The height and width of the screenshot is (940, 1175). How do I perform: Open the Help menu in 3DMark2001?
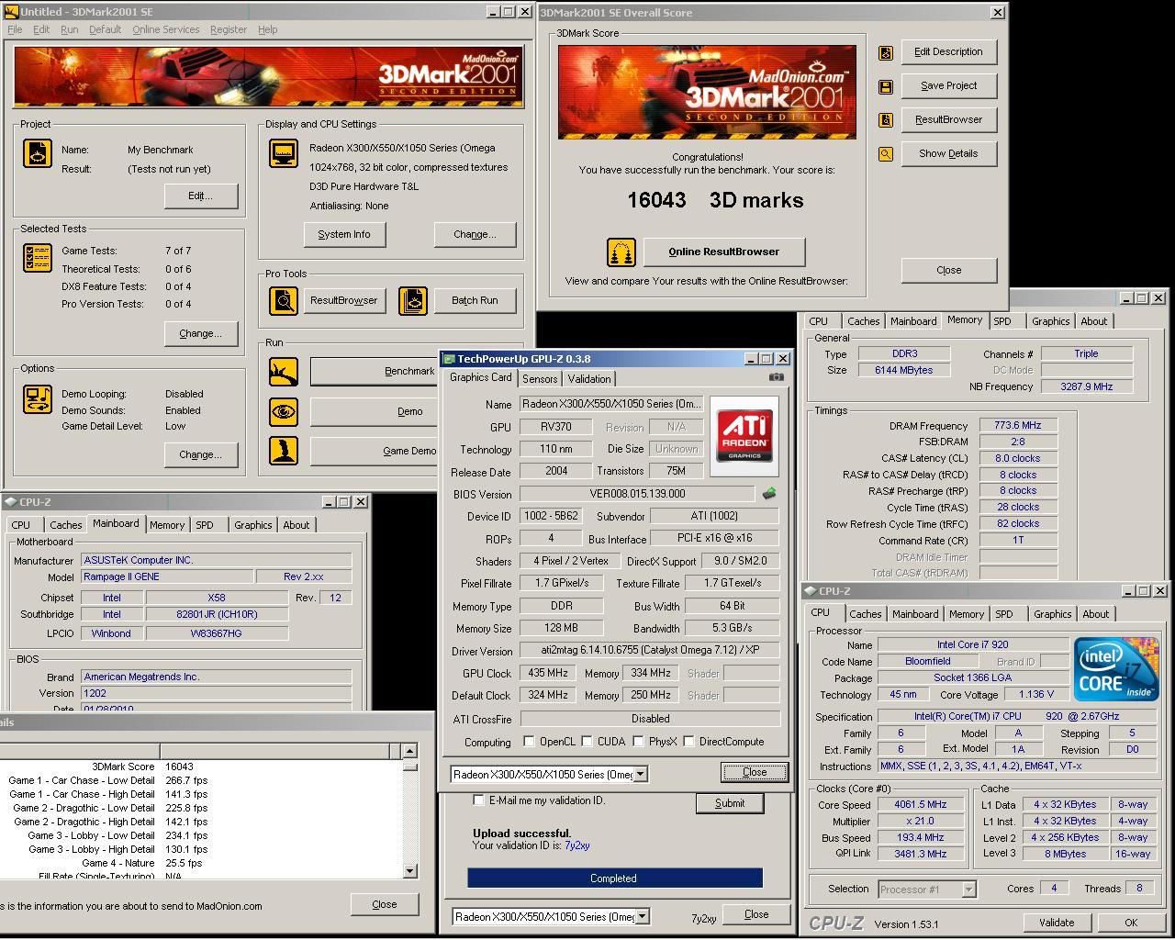[267, 29]
